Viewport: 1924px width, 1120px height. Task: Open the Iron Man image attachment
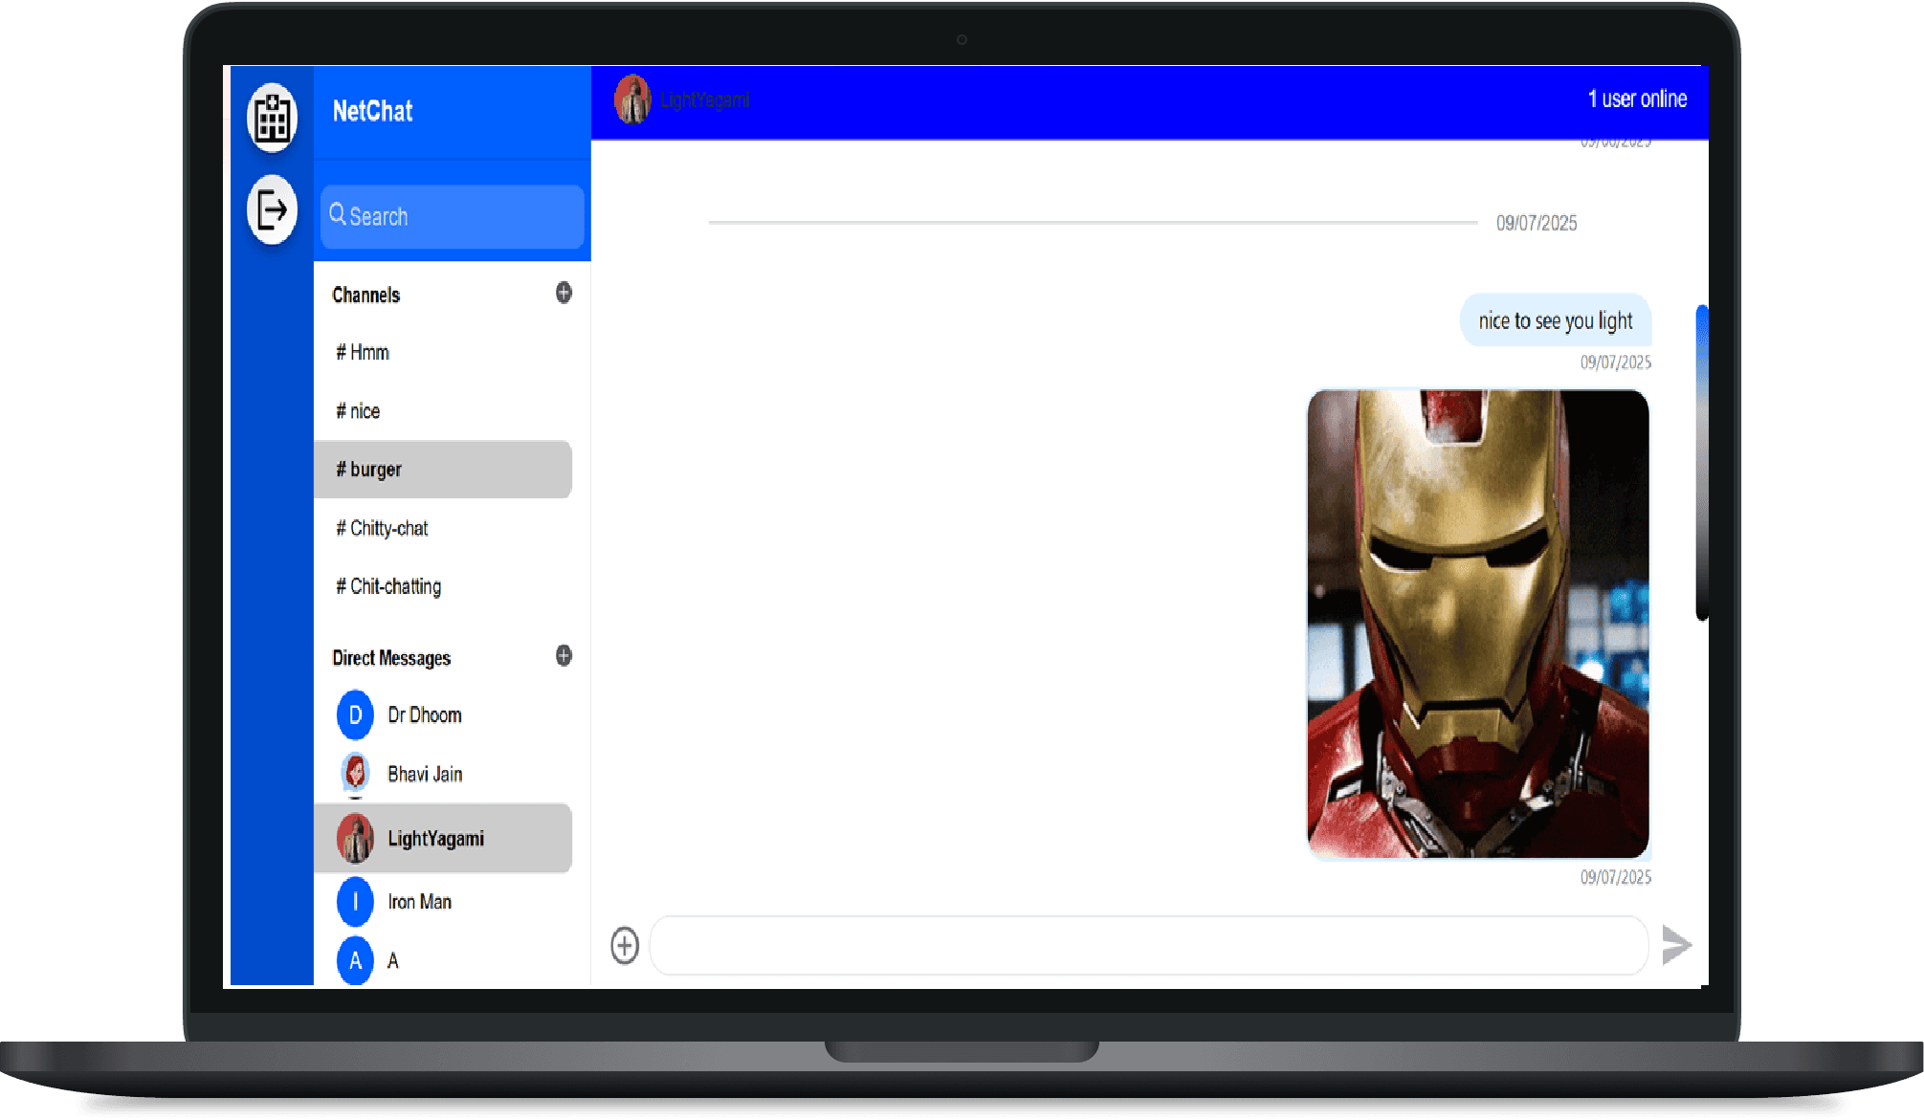(x=1478, y=624)
